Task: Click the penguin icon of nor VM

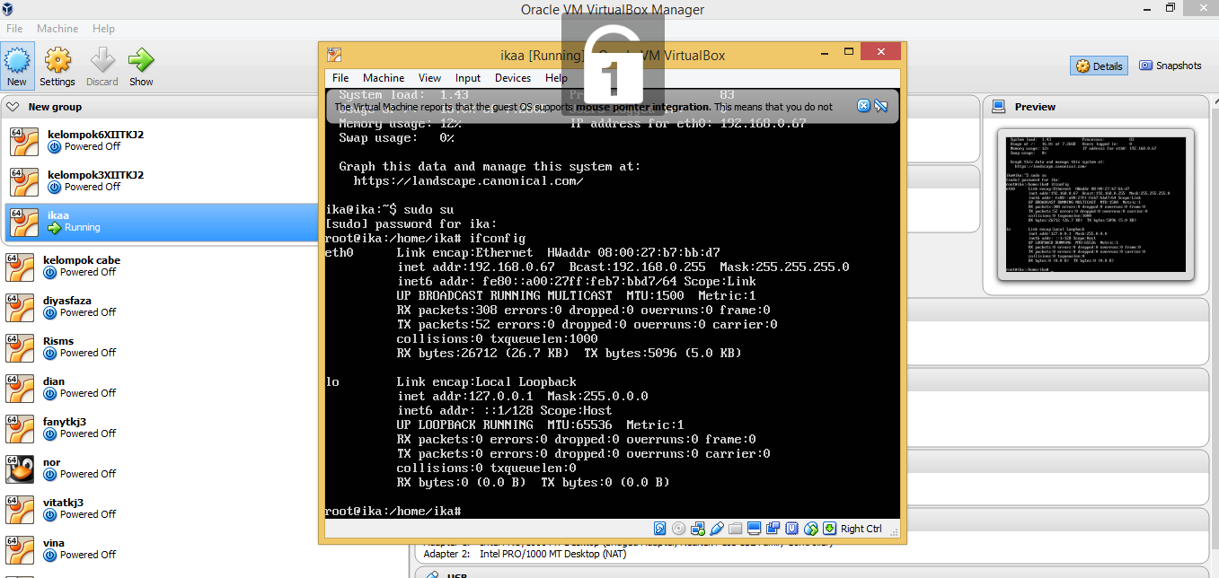Action: tap(20, 469)
